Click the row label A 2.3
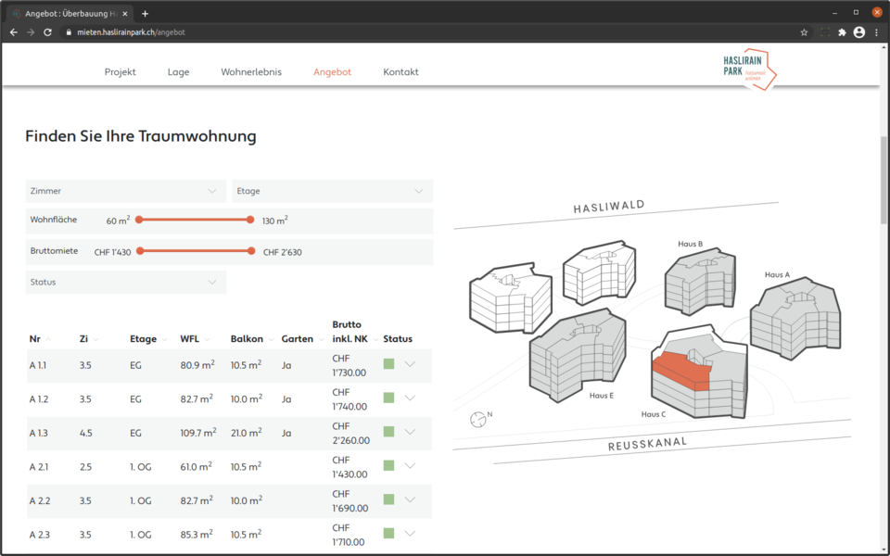This screenshot has width=890, height=556. point(40,535)
